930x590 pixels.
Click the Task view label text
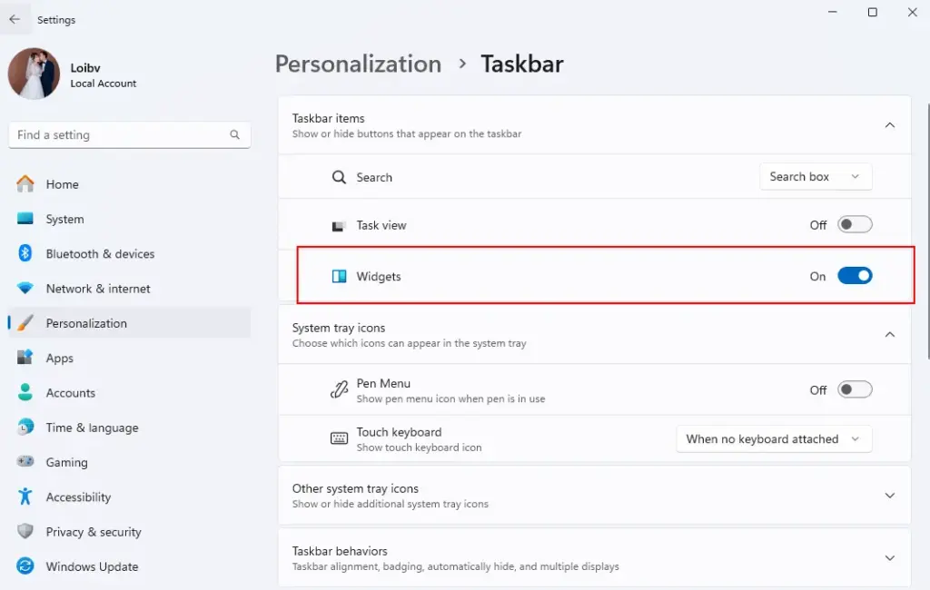pos(381,225)
